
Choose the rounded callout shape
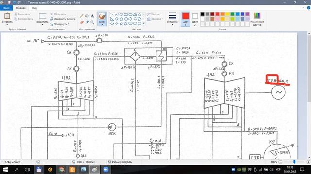130,24
